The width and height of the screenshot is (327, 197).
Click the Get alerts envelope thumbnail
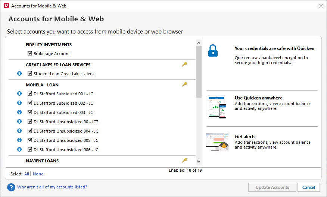[x=217, y=142]
